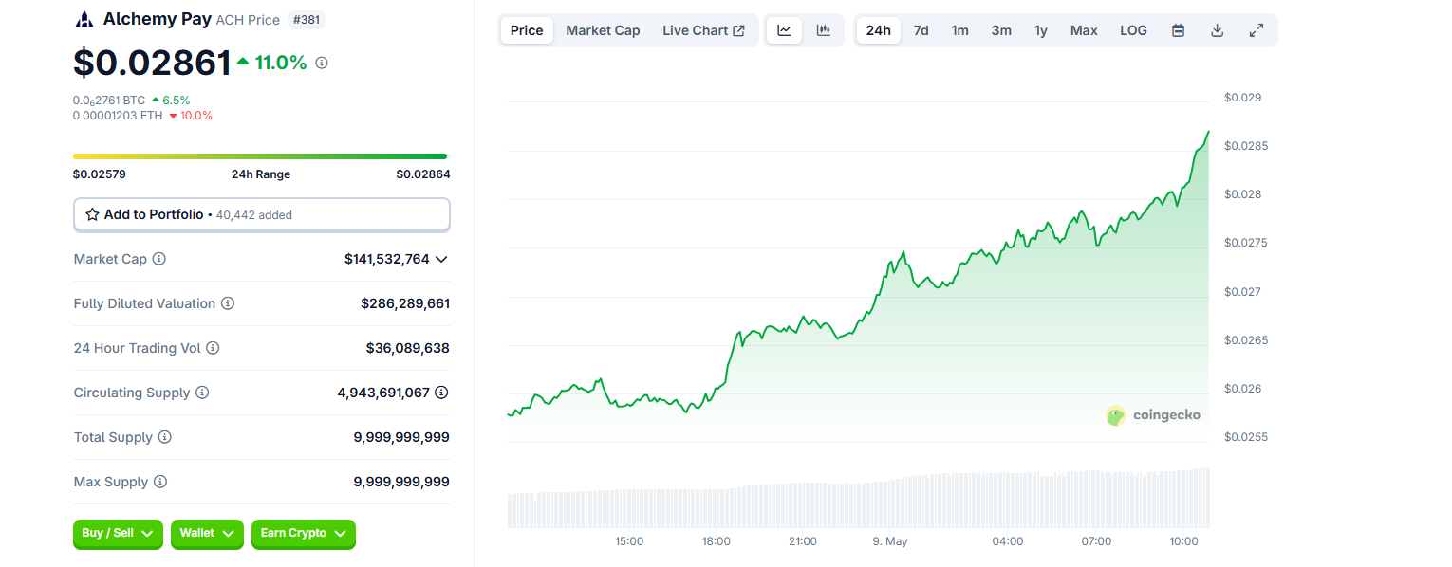Viewport: 1452px width, 567px height.
Task: Select the 3m time range
Action: click(x=1001, y=30)
